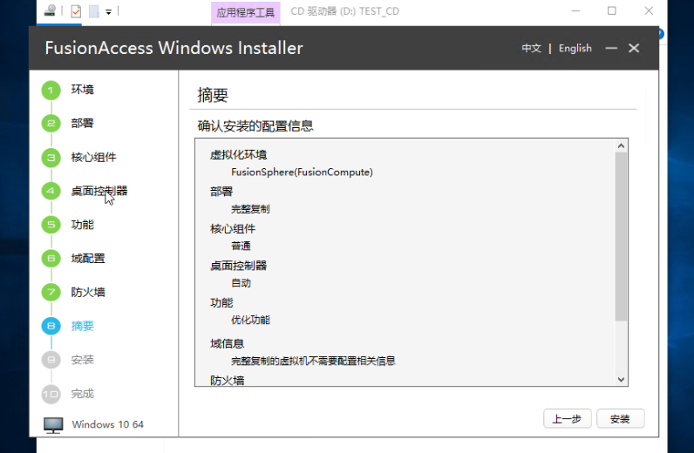
Task: Switch language to English
Action: [x=575, y=49]
